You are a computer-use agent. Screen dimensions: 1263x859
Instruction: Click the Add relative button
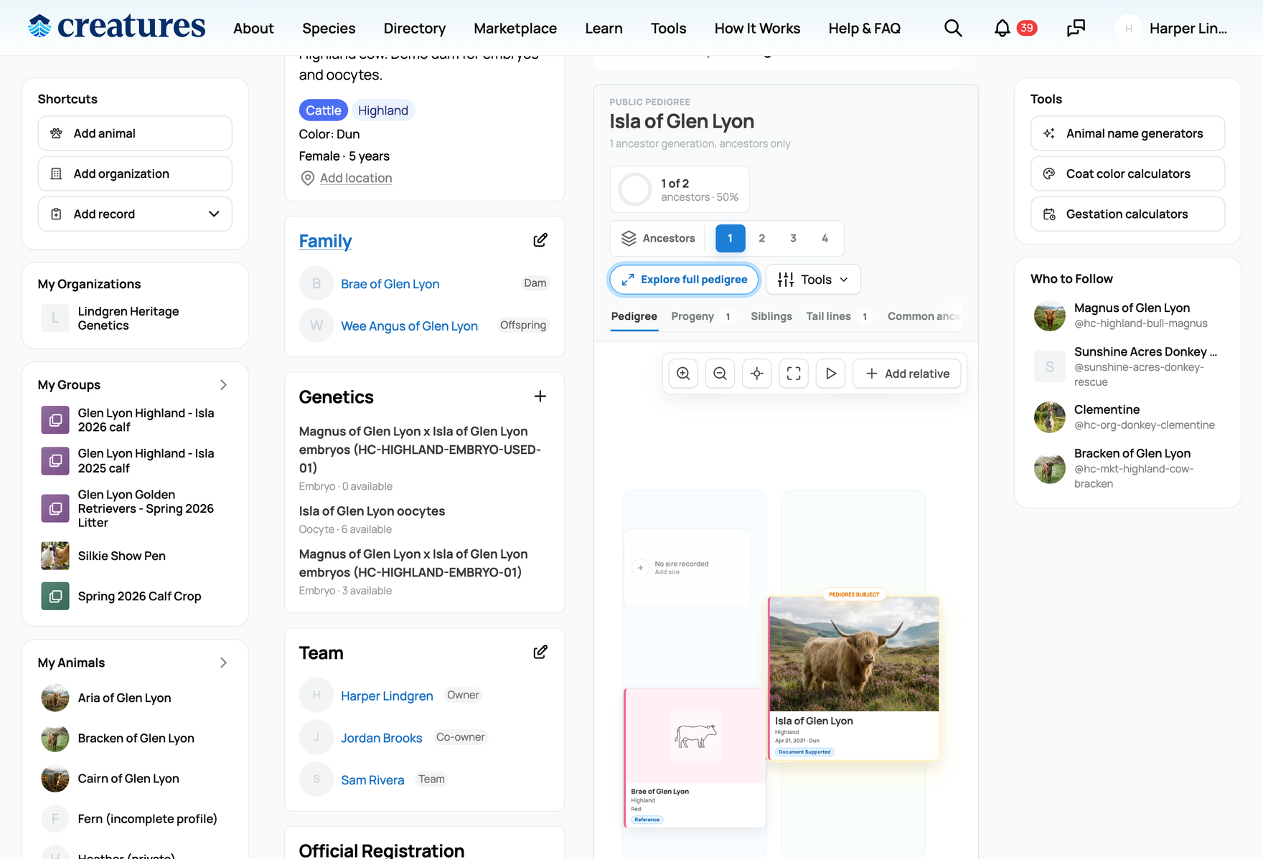tap(907, 374)
